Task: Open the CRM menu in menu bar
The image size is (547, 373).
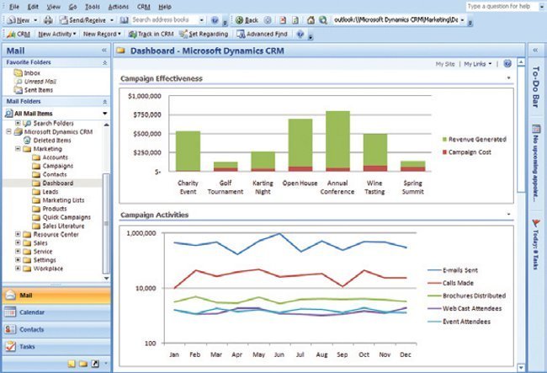Action: (144, 6)
